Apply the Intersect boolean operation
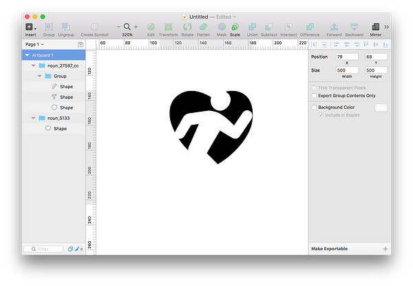The image size is (413, 286). pos(288,27)
